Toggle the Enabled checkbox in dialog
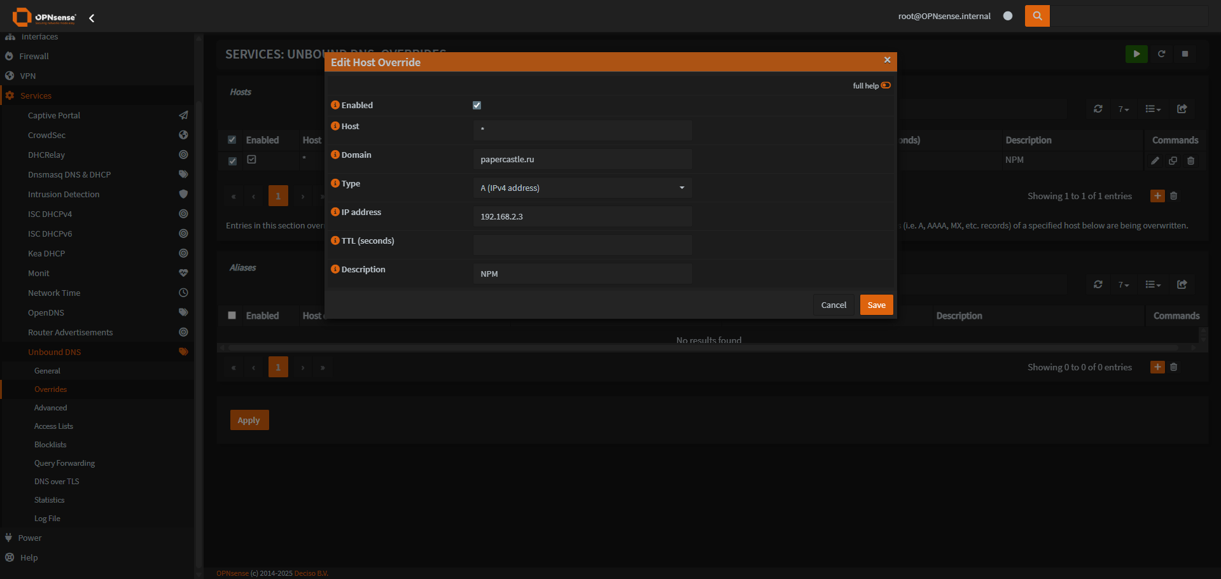The width and height of the screenshot is (1221, 579). click(477, 106)
